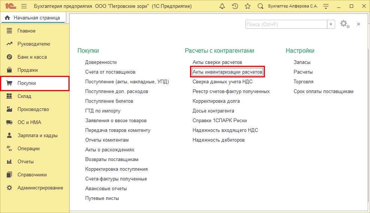Open Акты инвентаризации расчетов
370x213 pixels.
(x=227, y=72)
